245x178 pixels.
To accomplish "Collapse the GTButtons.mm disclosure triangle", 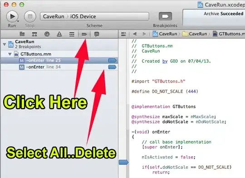I will pos(10,54).
